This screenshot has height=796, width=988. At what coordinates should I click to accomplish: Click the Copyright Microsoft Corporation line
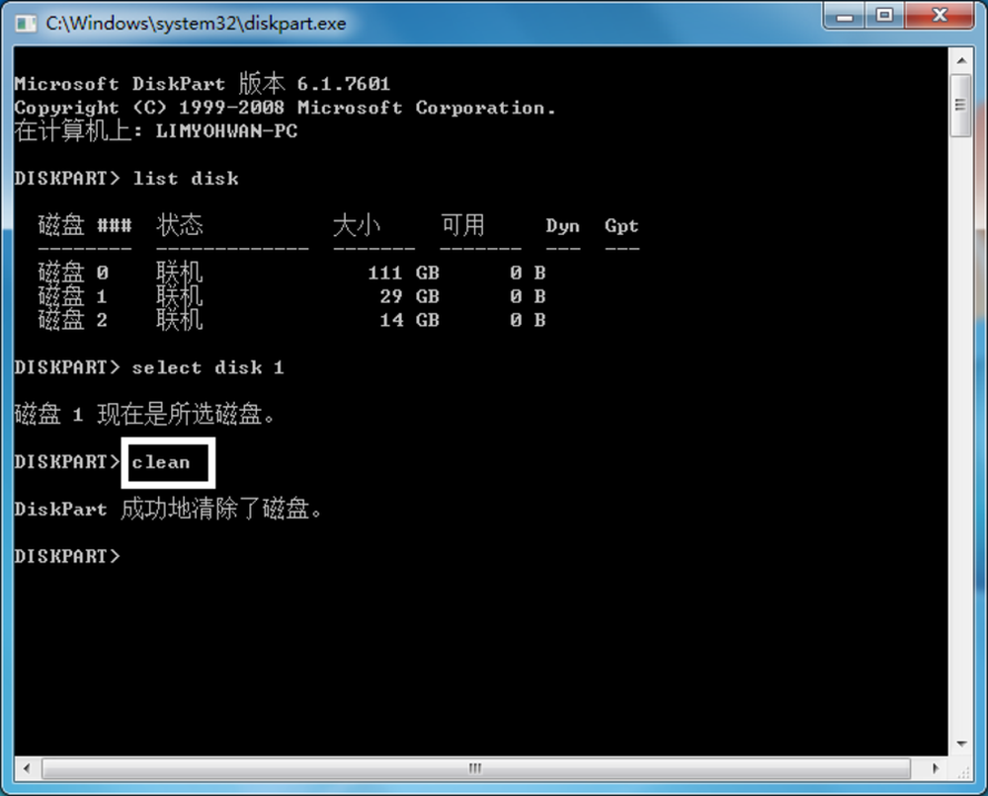click(x=285, y=108)
